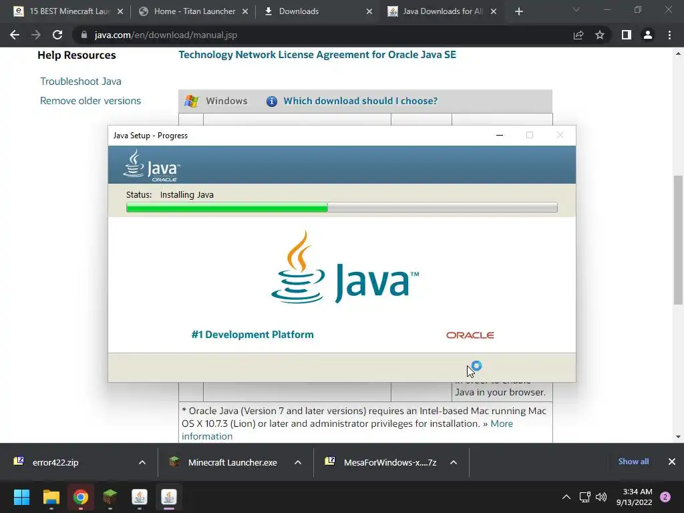The image size is (684, 513).
Task: Click the Windows flag logo
Action: 191,102
